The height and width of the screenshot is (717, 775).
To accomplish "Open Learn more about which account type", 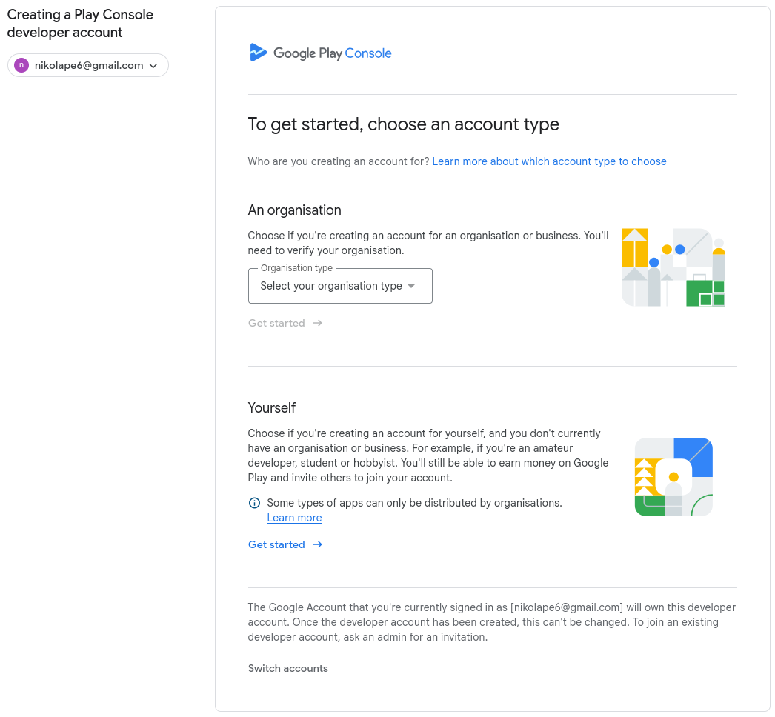I will coord(549,161).
